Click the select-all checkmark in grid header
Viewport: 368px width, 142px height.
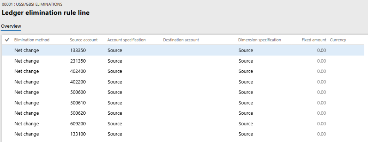click(7, 40)
